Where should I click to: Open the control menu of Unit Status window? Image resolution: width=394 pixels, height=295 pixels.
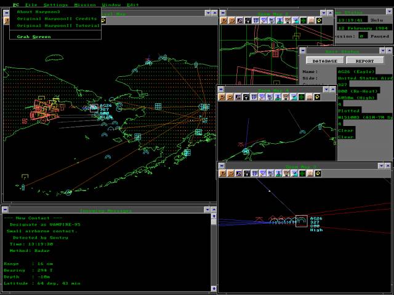click(303, 50)
